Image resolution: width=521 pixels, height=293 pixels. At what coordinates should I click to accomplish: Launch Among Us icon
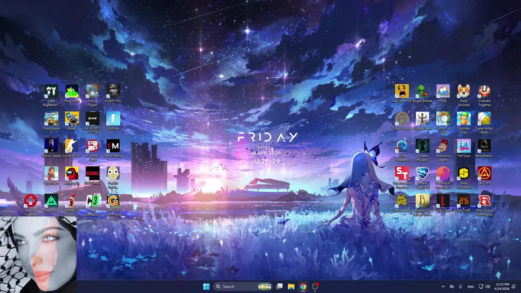point(72,175)
